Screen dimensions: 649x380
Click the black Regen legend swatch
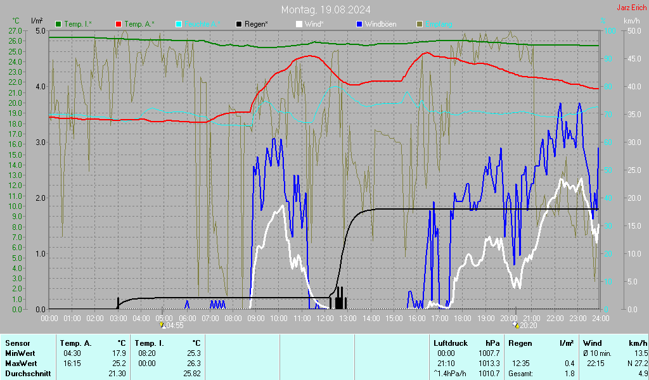pos(239,24)
